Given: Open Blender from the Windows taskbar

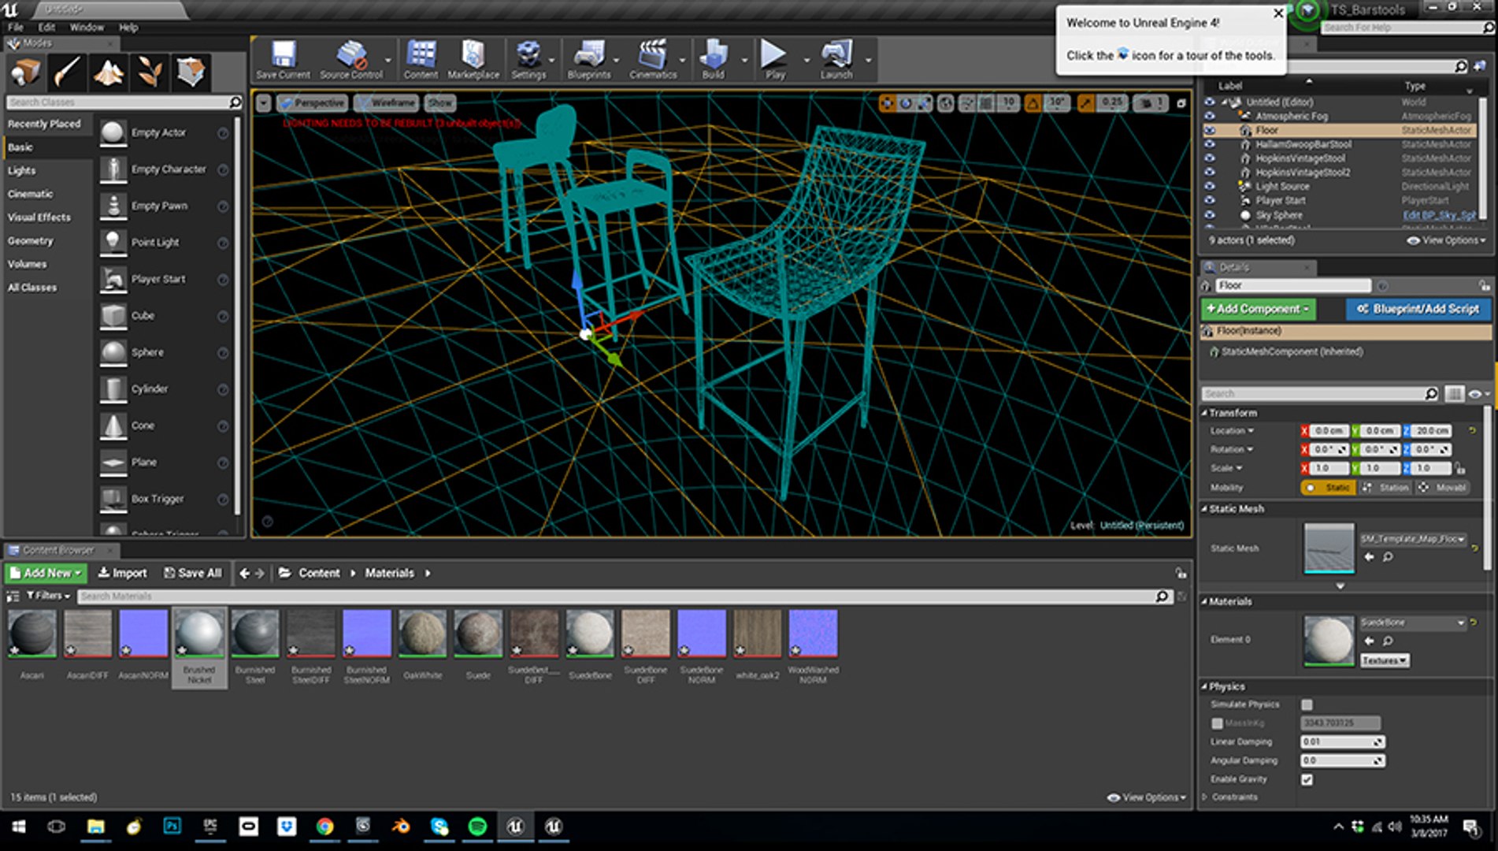Looking at the screenshot, I should (x=401, y=827).
